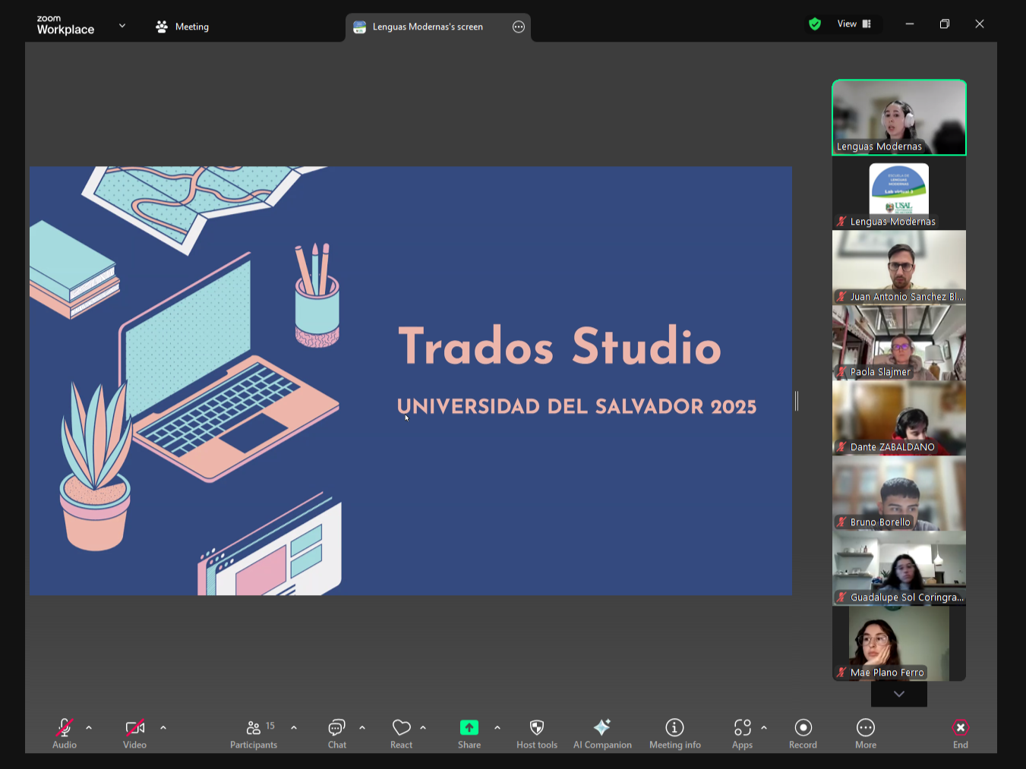1026x769 pixels.
Task: Click the red End meeting button
Action: (x=961, y=733)
